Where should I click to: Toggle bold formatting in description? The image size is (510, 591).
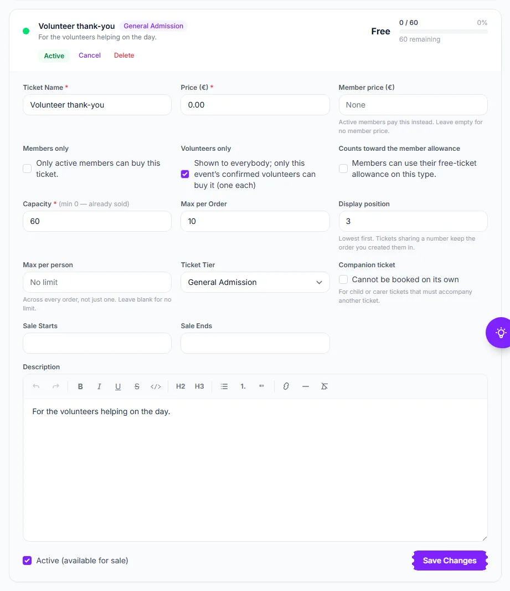pyautogui.click(x=80, y=386)
